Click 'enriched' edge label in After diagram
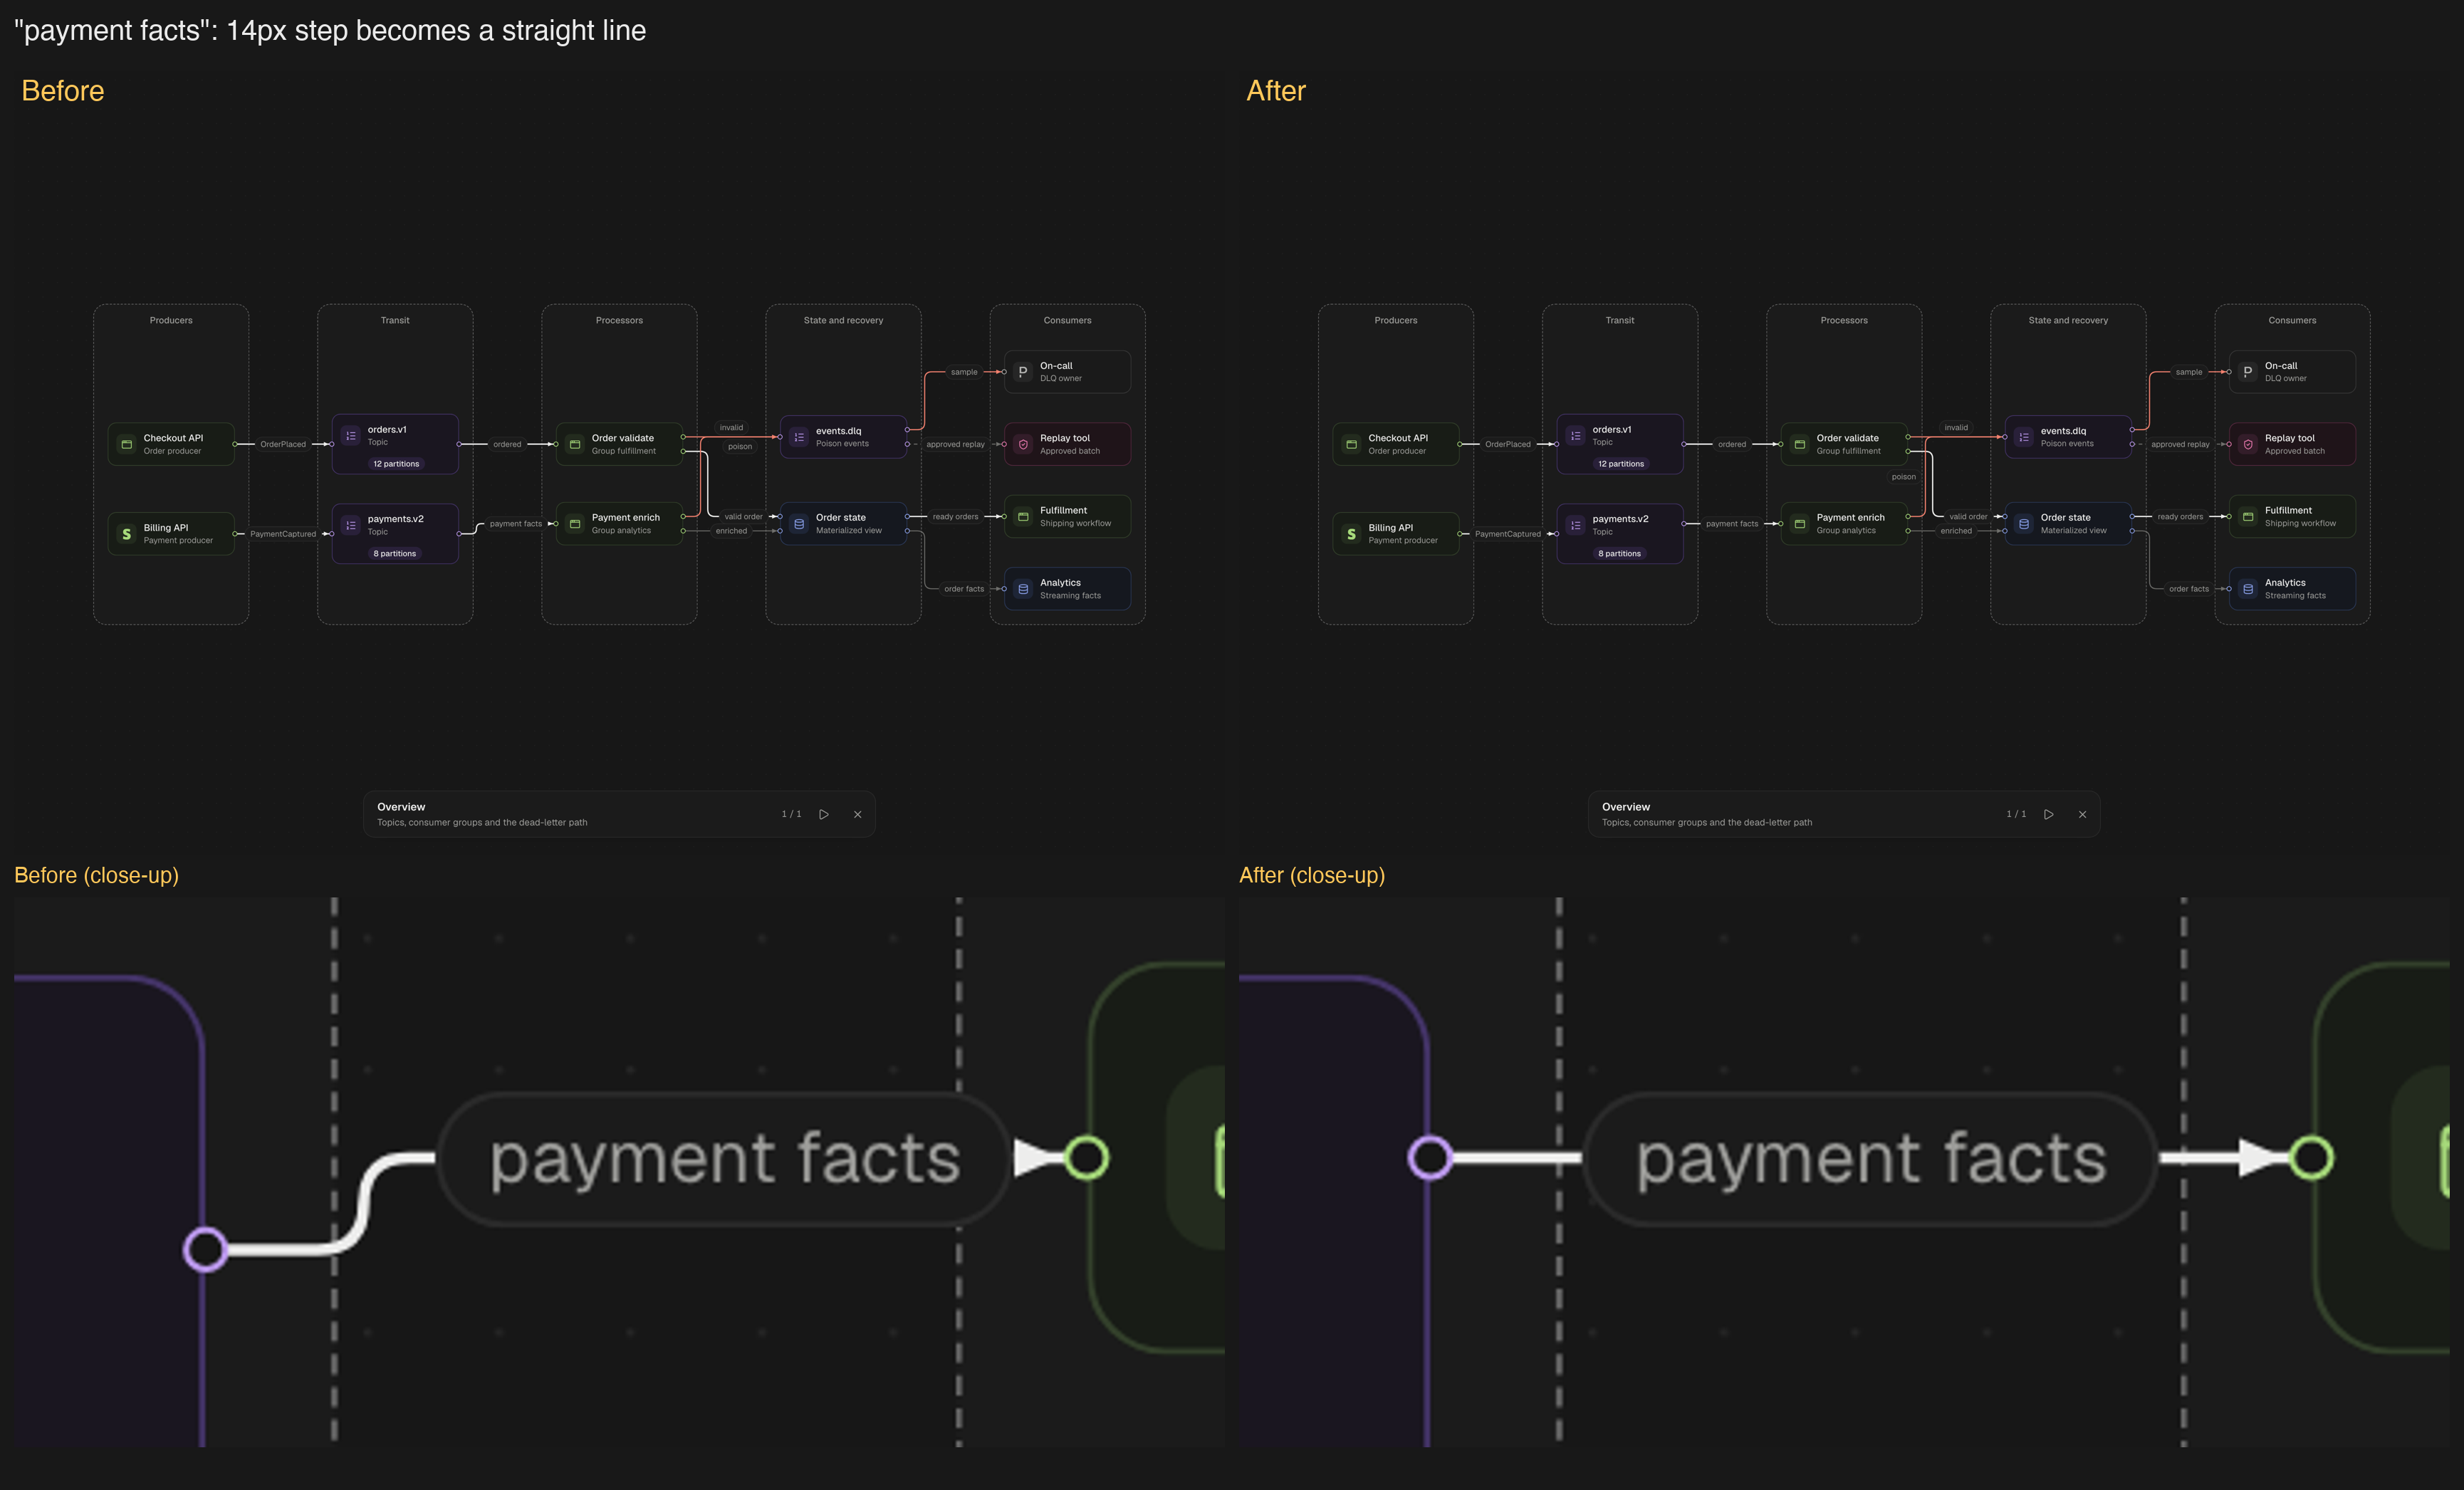2464x1490 pixels. [1956, 531]
